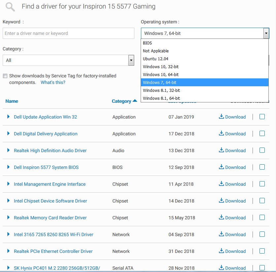Select Windows 10, 64-bit option
Image resolution: width=276 pixels, height=272 pixels.
[x=205, y=75]
